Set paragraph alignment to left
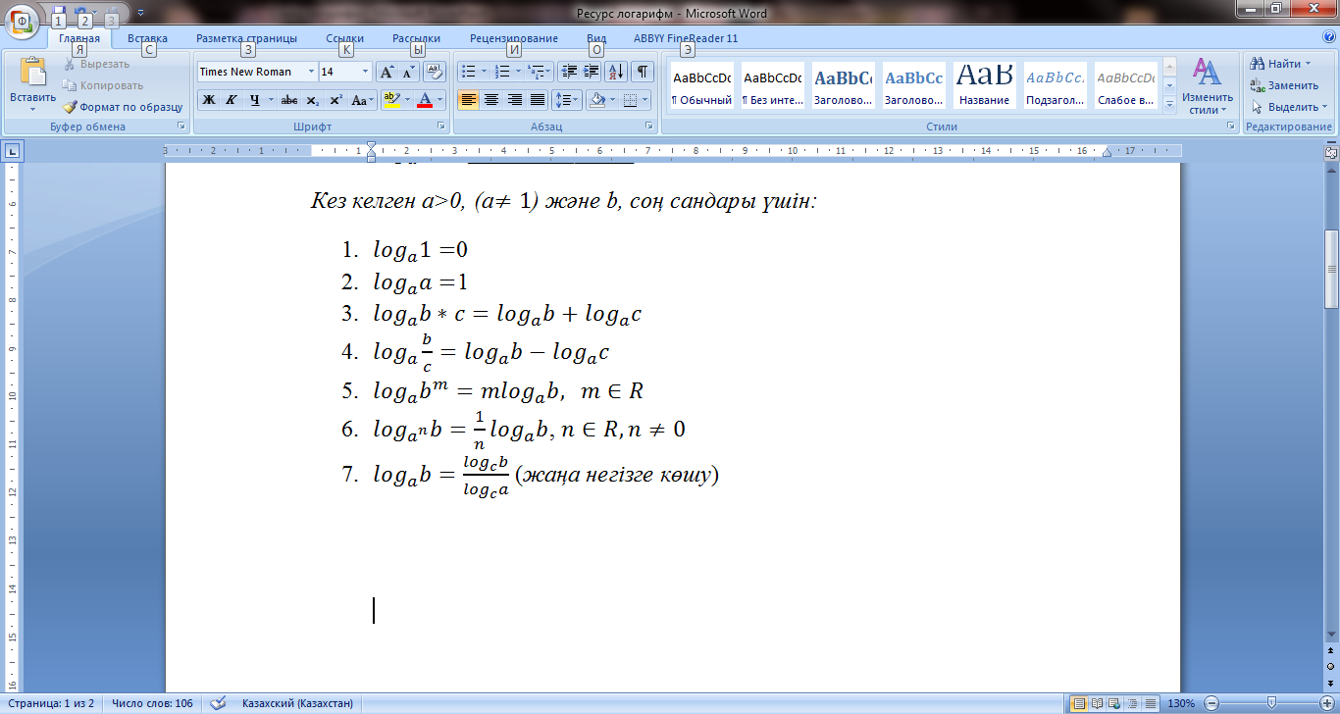1340x714 pixels. (x=468, y=100)
